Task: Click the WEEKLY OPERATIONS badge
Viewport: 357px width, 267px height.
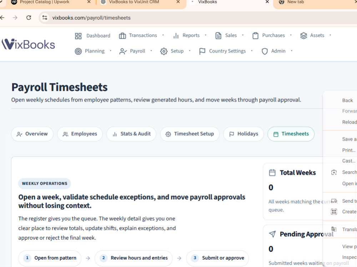Action: [45, 183]
